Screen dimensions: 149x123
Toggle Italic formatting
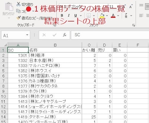tap(69, 16)
